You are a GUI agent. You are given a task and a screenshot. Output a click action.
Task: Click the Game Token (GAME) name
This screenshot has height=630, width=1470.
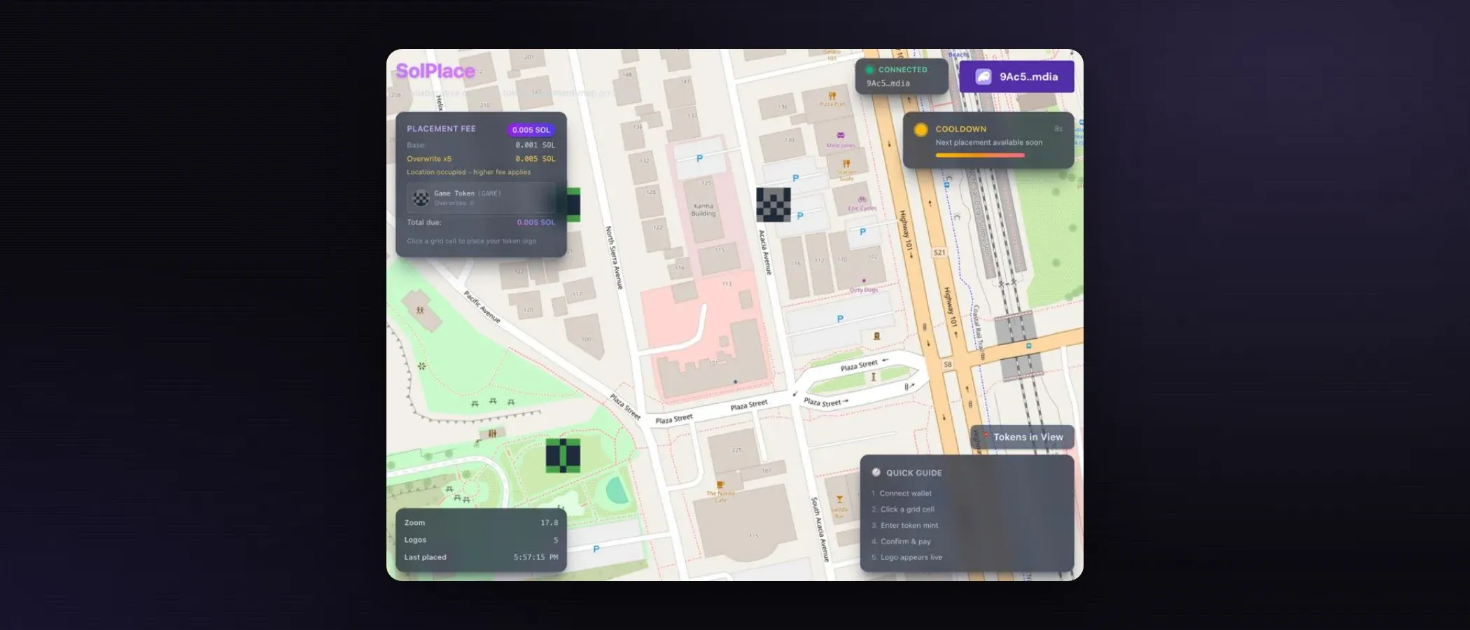click(x=467, y=193)
